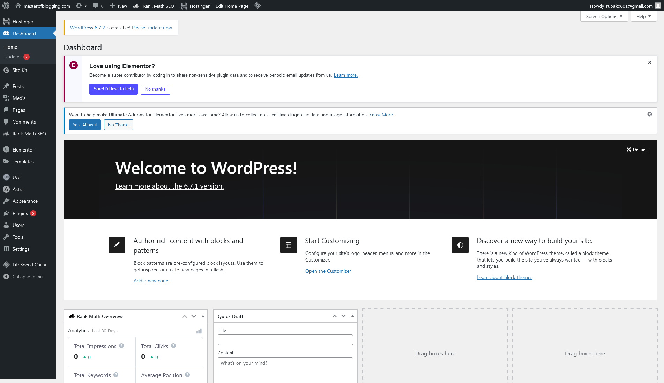Click Add a new page link
Image resolution: width=664 pixels, height=383 pixels.
pyautogui.click(x=151, y=281)
